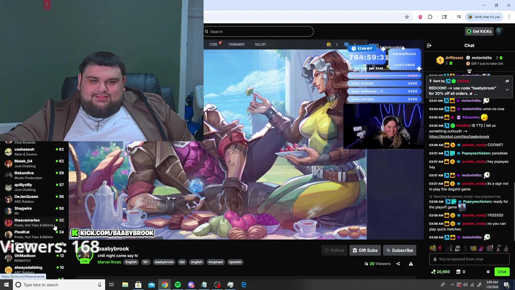Open Spotify from the taskbar

point(178,285)
